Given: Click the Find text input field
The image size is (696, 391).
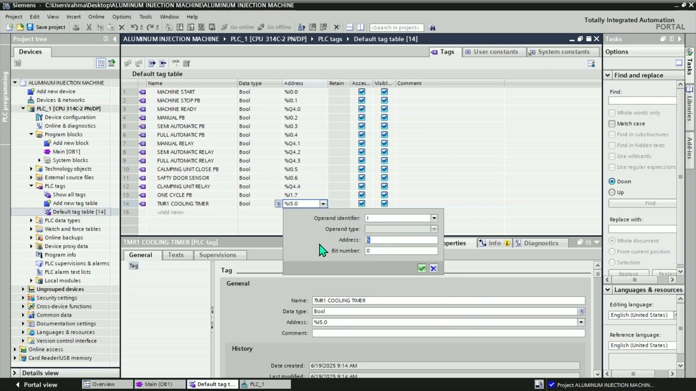Looking at the screenshot, I should 643,102.
